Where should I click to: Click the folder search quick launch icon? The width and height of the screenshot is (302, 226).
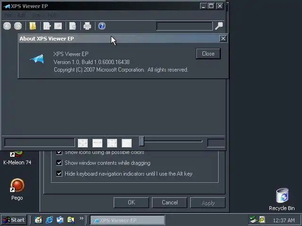(71, 220)
